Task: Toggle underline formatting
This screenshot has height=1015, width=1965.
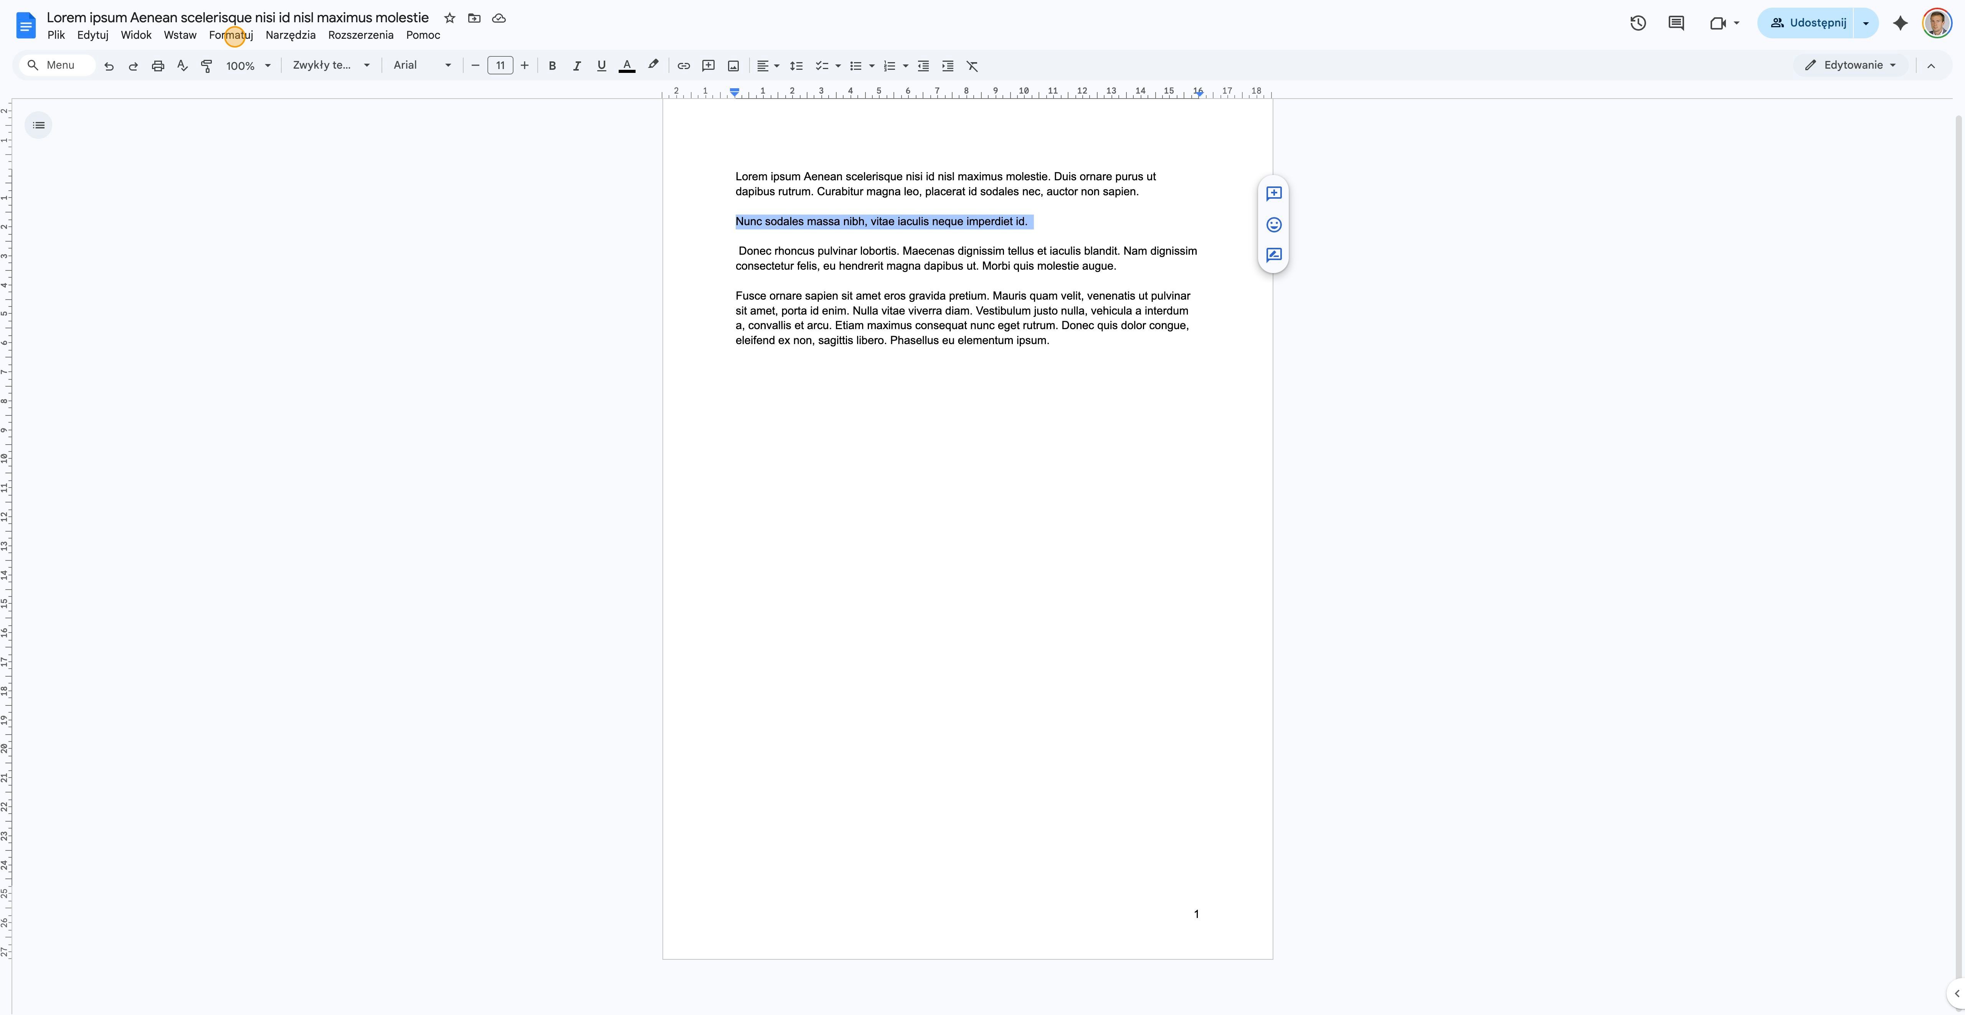Action: [x=601, y=66]
